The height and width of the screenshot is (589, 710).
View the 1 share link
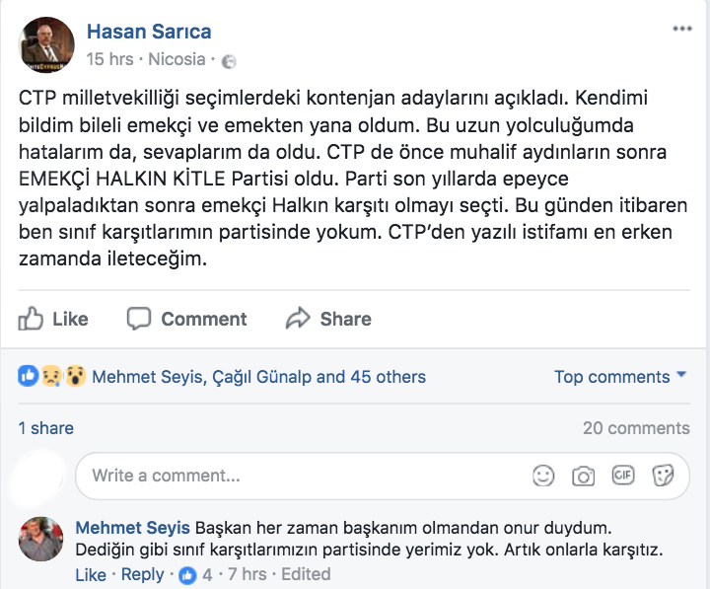point(46,428)
